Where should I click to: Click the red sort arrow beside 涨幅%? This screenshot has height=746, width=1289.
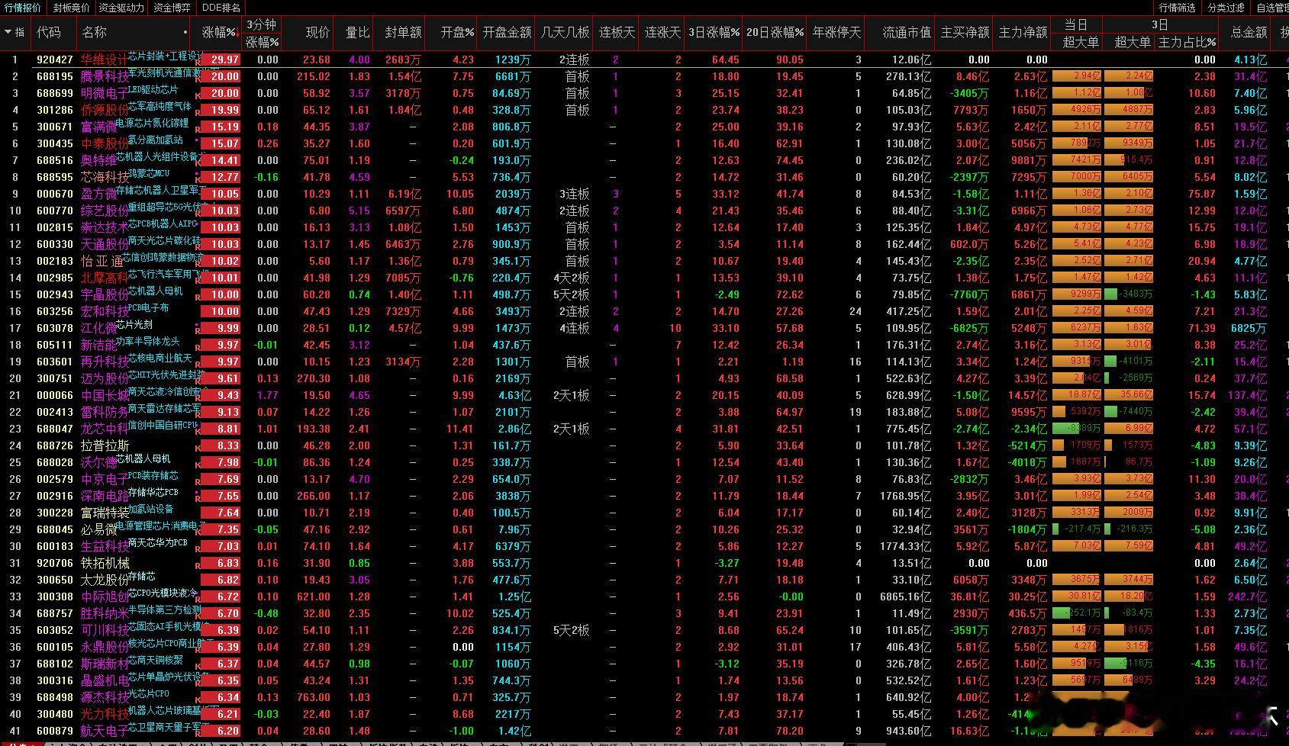(x=238, y=33)
